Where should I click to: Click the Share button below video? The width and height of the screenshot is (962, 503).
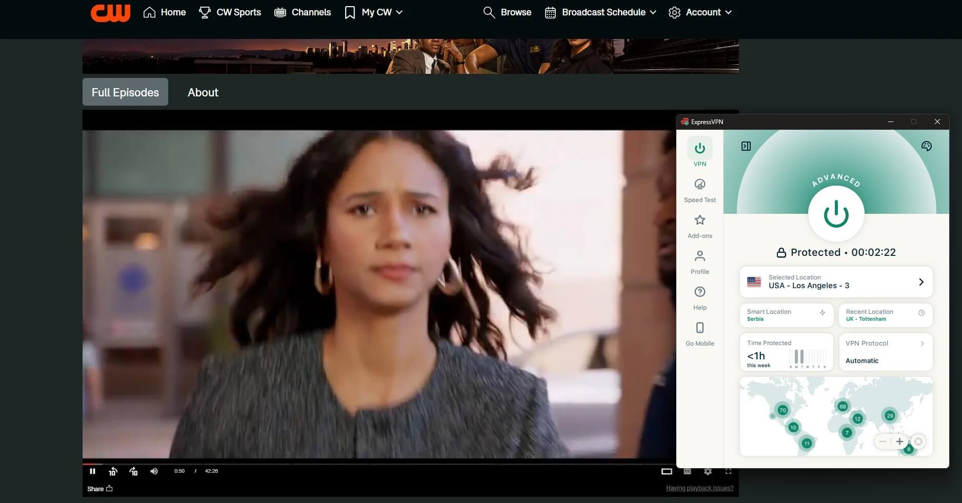[99, 489]
